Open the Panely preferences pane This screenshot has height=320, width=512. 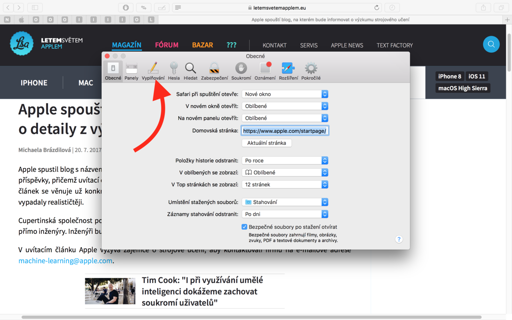point(131,71)
